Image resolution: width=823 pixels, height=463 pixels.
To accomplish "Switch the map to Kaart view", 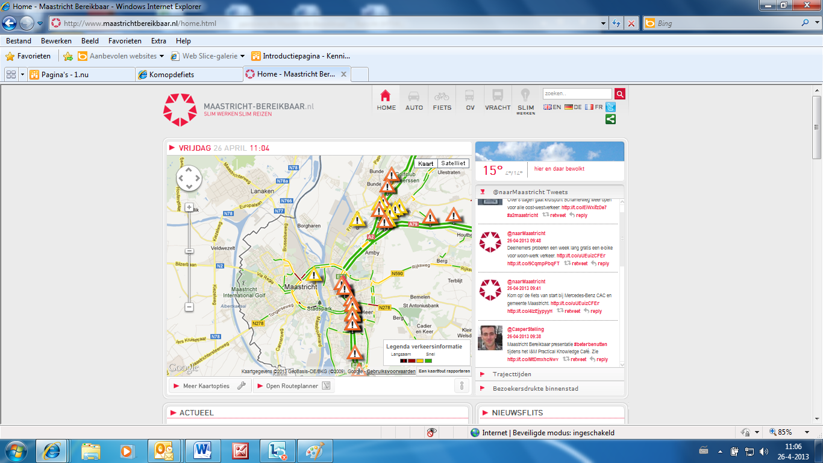I will click(x=426, y=163).
